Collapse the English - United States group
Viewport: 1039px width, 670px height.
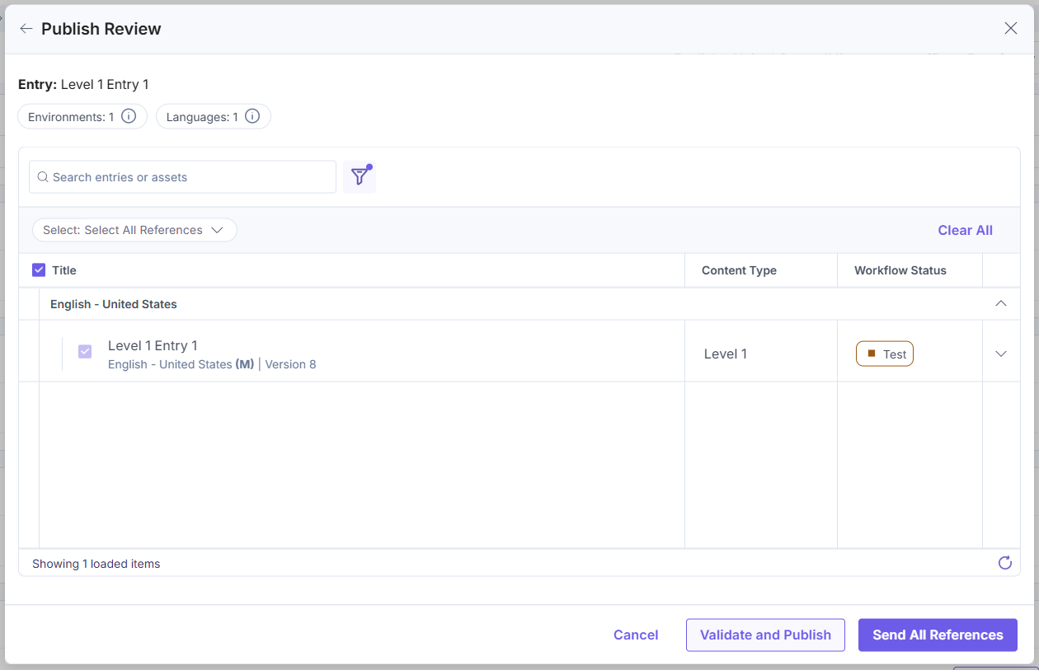pyautogui.click(x=1000, y=303)
